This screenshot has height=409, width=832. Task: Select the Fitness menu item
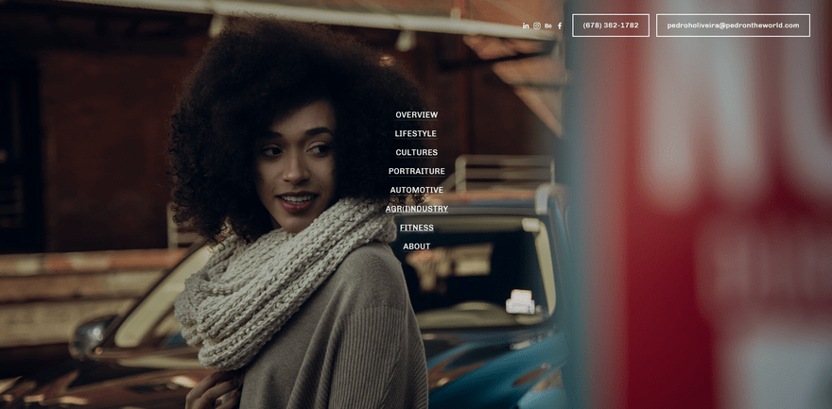click(x=416, y=228)
